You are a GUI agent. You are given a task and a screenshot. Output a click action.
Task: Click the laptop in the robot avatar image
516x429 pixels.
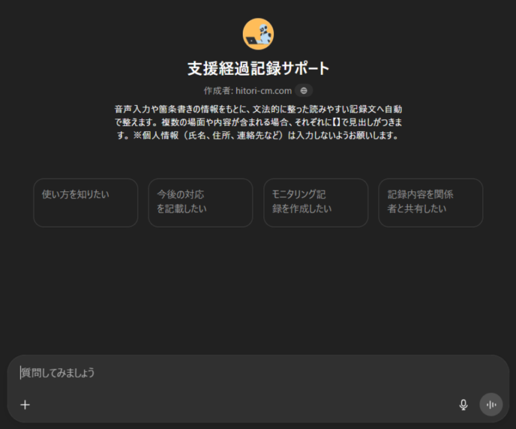point(252,40)
